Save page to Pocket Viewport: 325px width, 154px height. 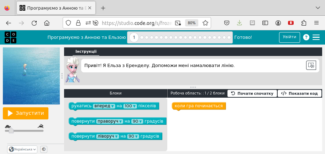tap(227, 23)
